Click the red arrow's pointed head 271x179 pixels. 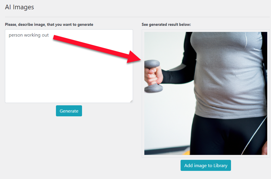pos(135,57)
